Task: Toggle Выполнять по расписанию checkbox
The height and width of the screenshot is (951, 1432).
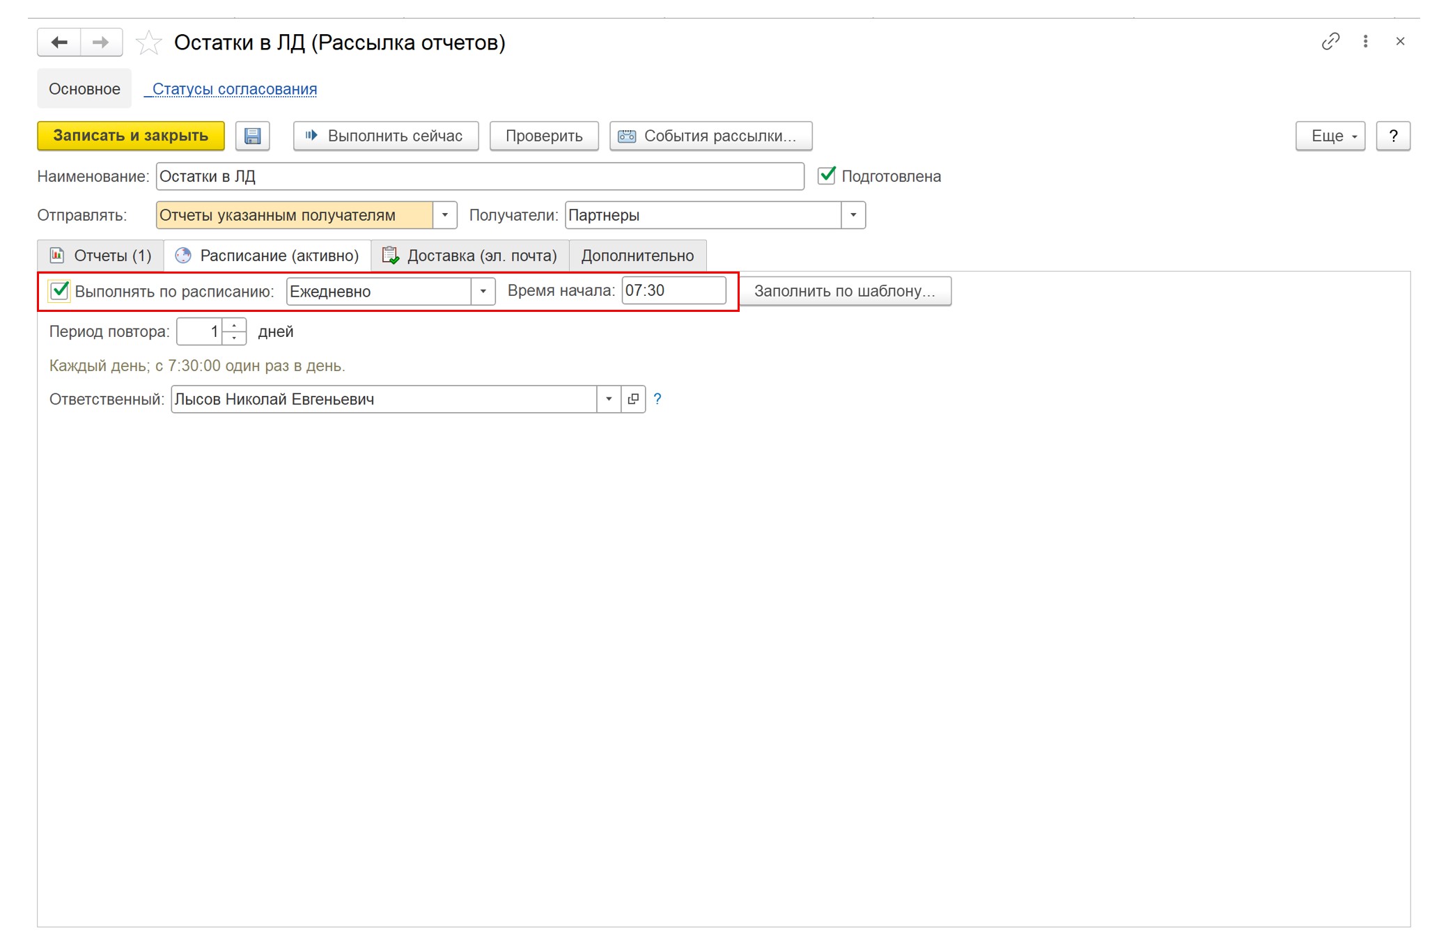Action: point(60,291)
